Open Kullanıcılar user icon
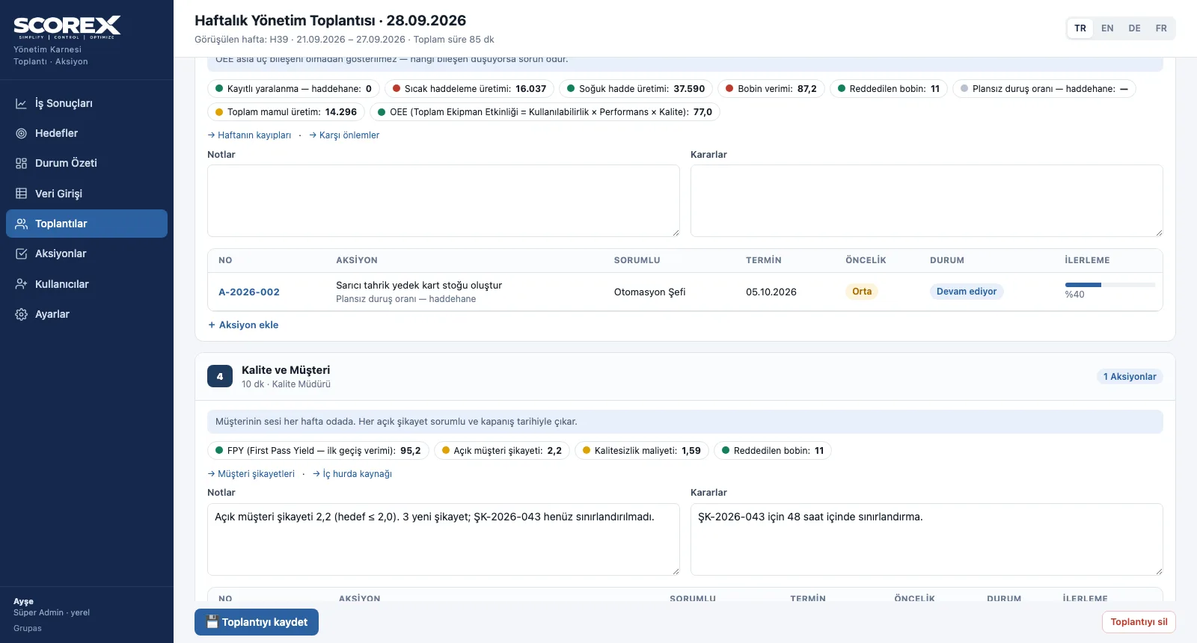 tap(22, 284)
